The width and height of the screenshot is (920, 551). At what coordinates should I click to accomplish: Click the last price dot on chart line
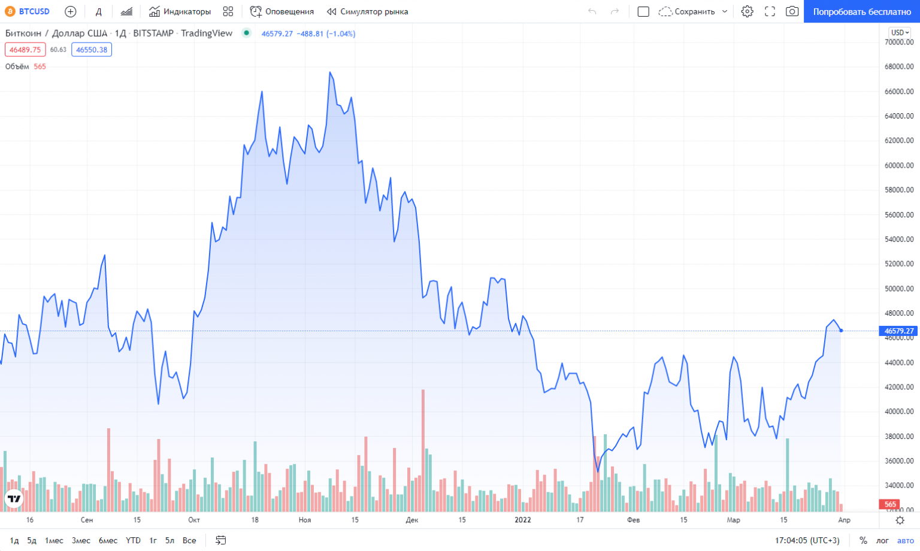click(x=841, y=331)
